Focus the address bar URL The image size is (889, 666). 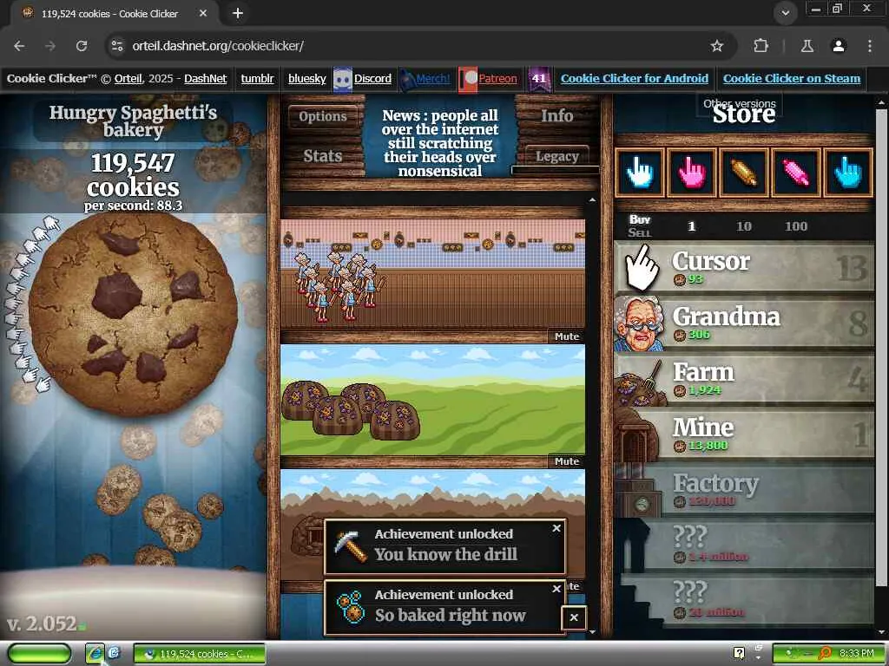coord(218,46)
